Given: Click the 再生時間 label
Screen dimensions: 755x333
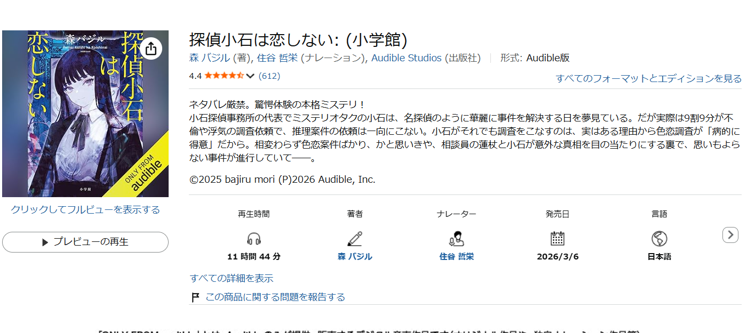Looking at the screenshot, I should point(254,214).
